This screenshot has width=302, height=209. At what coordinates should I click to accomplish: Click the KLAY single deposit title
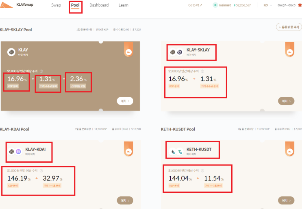(x=23, y=50)
